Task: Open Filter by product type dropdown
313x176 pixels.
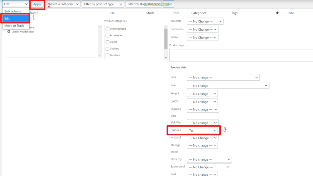Action: pos(103,4)
